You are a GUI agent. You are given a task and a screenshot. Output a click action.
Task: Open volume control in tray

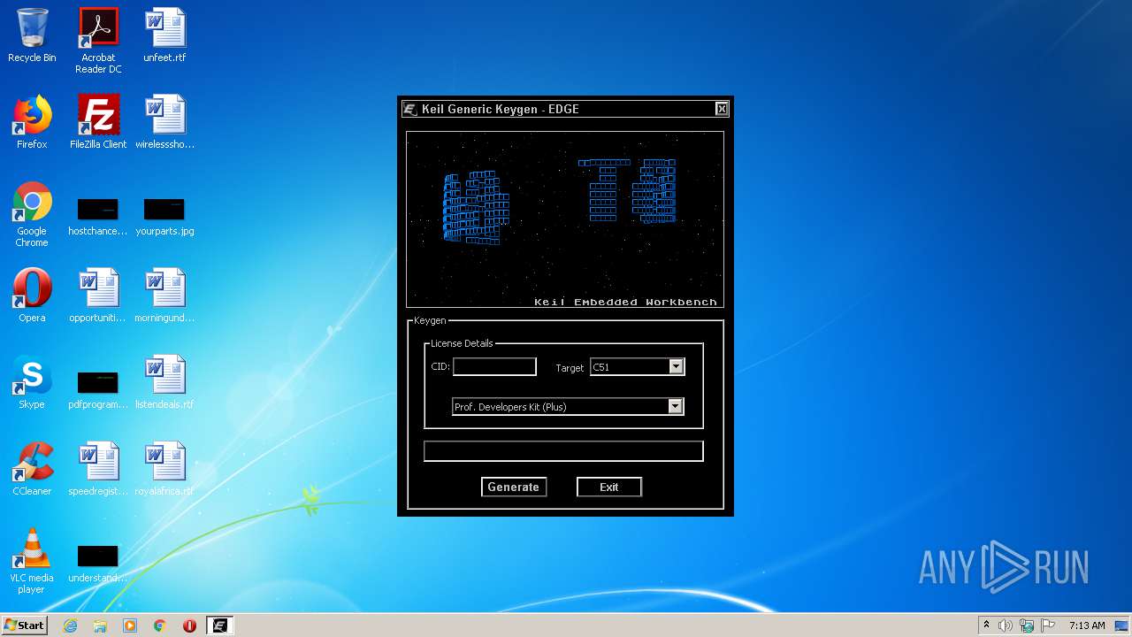pos(1006,625)
